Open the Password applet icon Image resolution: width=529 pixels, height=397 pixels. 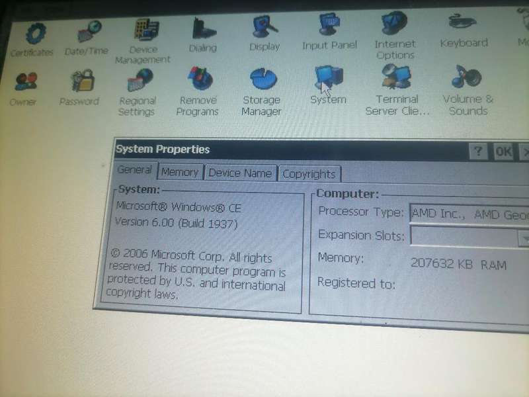[83, 81]
